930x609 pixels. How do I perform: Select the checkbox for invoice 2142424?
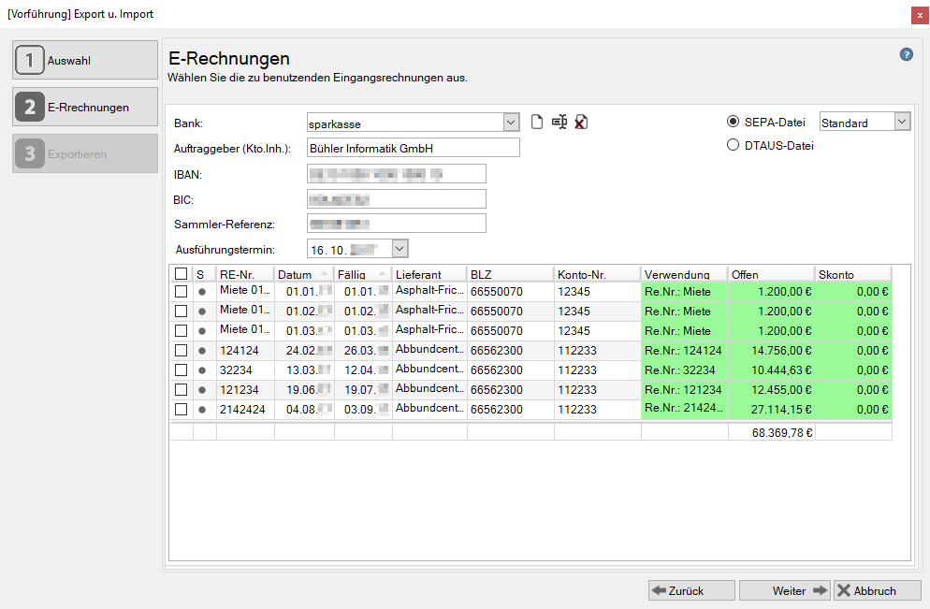click(x=181, y=409)
